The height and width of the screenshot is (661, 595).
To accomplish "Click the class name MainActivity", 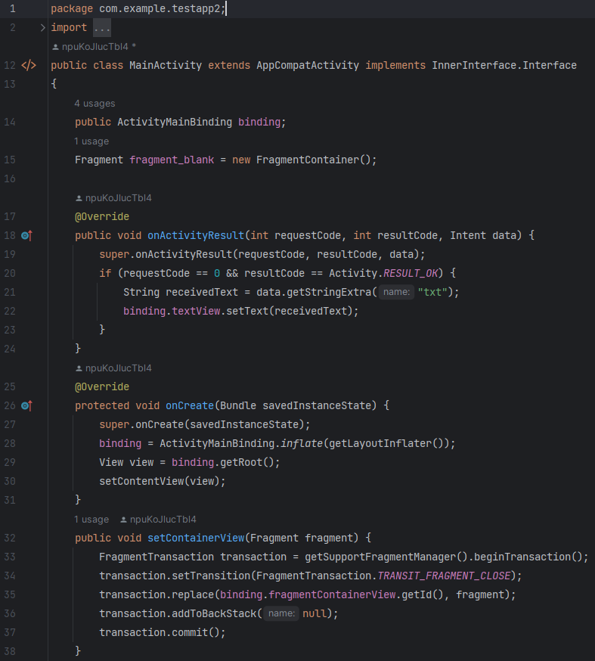I will click(166, 65).
